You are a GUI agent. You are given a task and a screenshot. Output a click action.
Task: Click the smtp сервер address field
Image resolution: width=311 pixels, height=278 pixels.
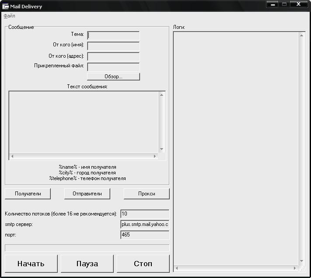pos(144,225)
